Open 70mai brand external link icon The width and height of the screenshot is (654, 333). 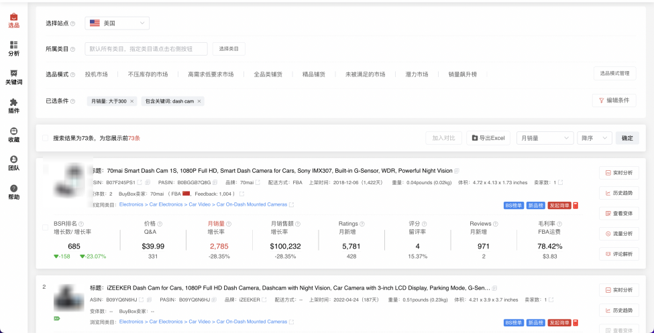click(258, 182)
